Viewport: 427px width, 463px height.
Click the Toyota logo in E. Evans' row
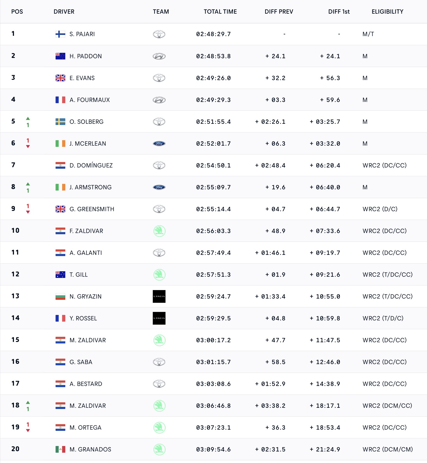159,78
